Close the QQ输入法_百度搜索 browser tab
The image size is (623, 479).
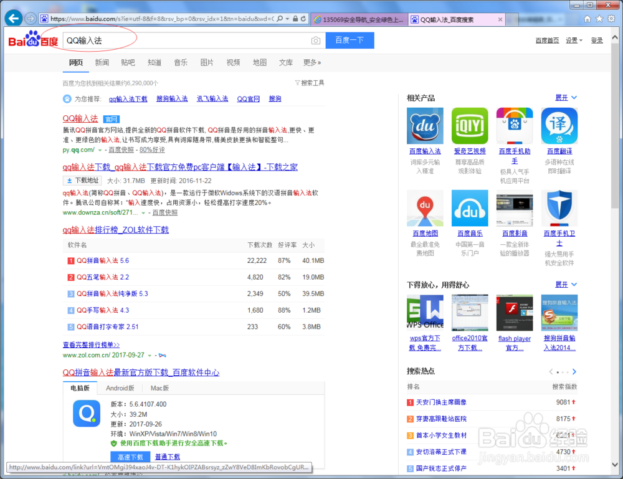pos(500,19)
